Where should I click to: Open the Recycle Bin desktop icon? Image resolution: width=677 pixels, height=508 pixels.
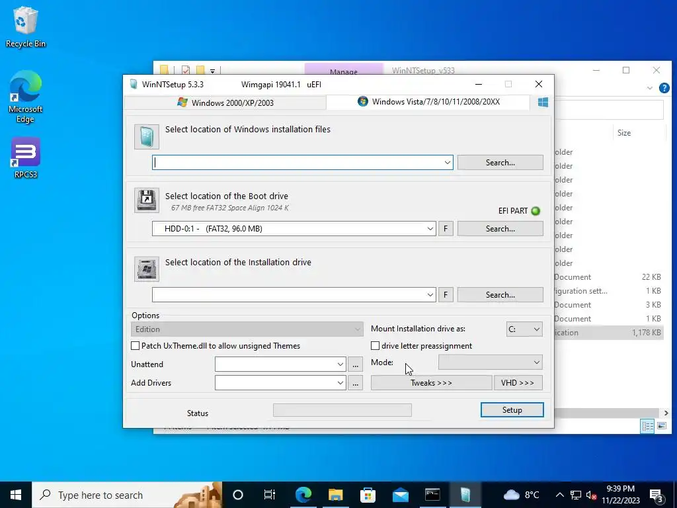point(25,27)
